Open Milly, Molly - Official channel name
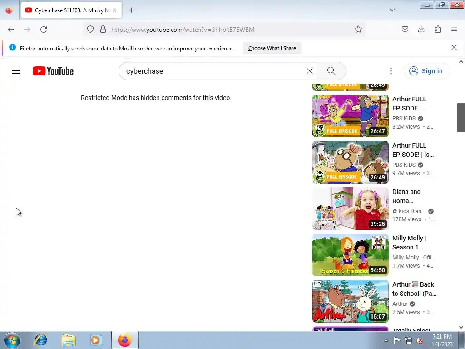This screenshot has height=349, width=465. point(413,257)
